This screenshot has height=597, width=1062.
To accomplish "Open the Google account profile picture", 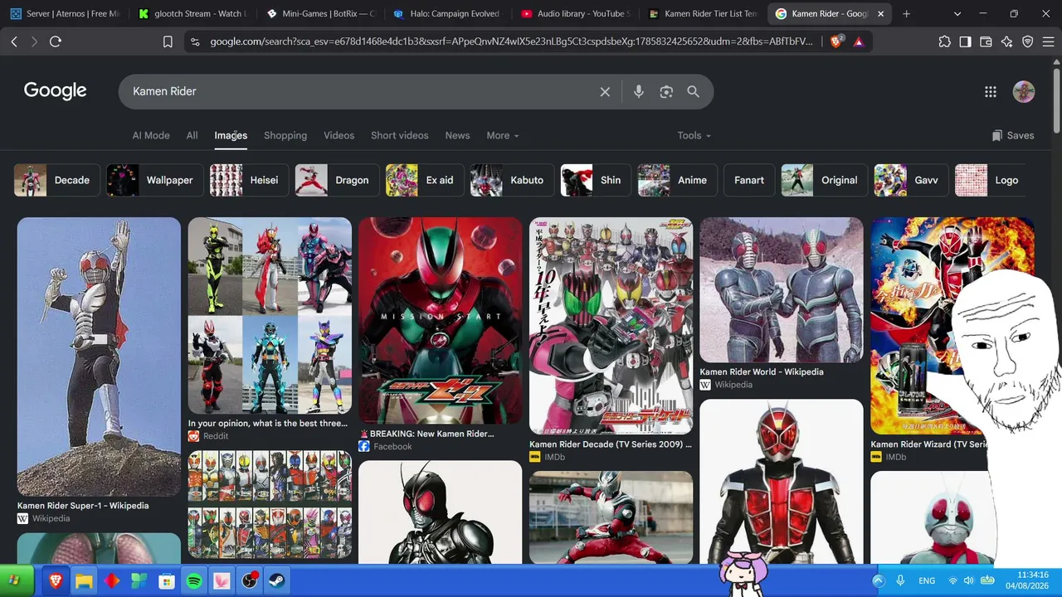I will (1024, 92).
